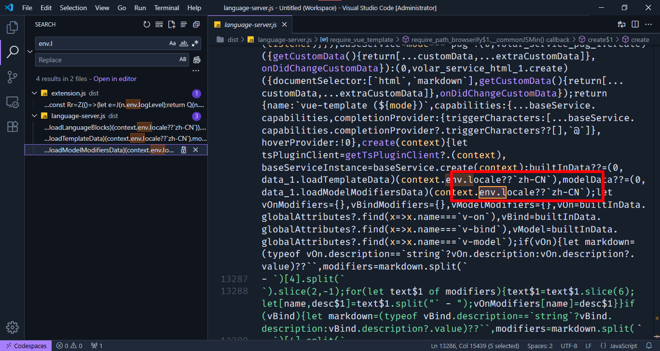660x351 pixels.
Task: Open the Run menu
Action: pos(140,8)
